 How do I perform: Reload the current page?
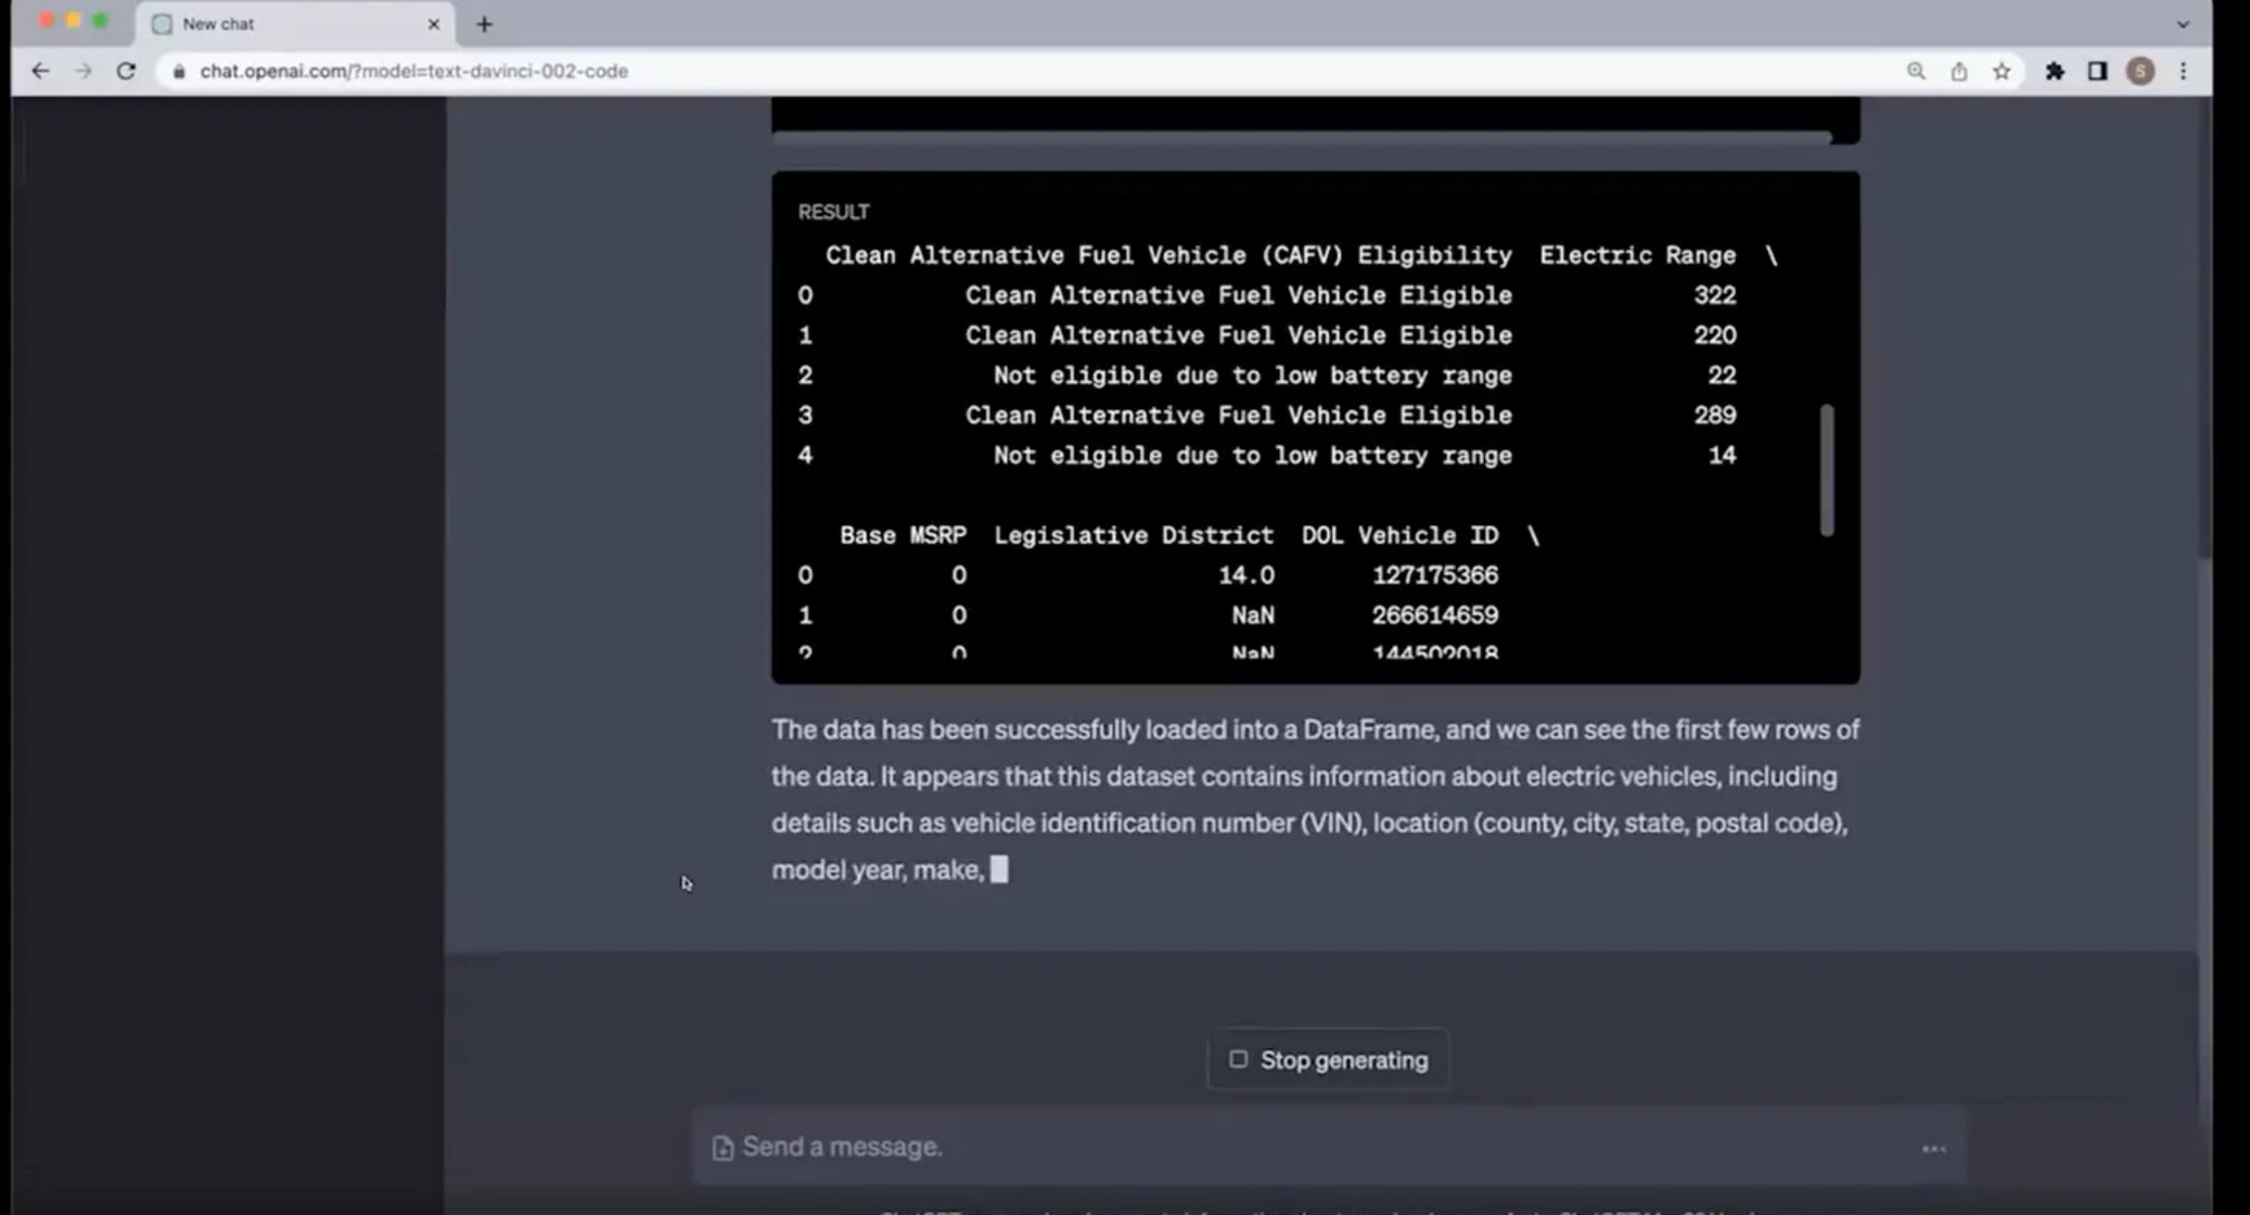click(126, 71)
